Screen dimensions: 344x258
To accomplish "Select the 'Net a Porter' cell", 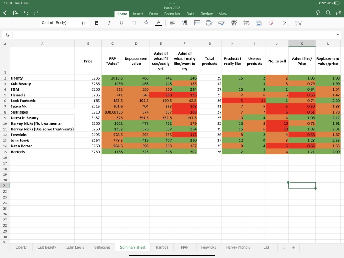I will pos(42,146).
